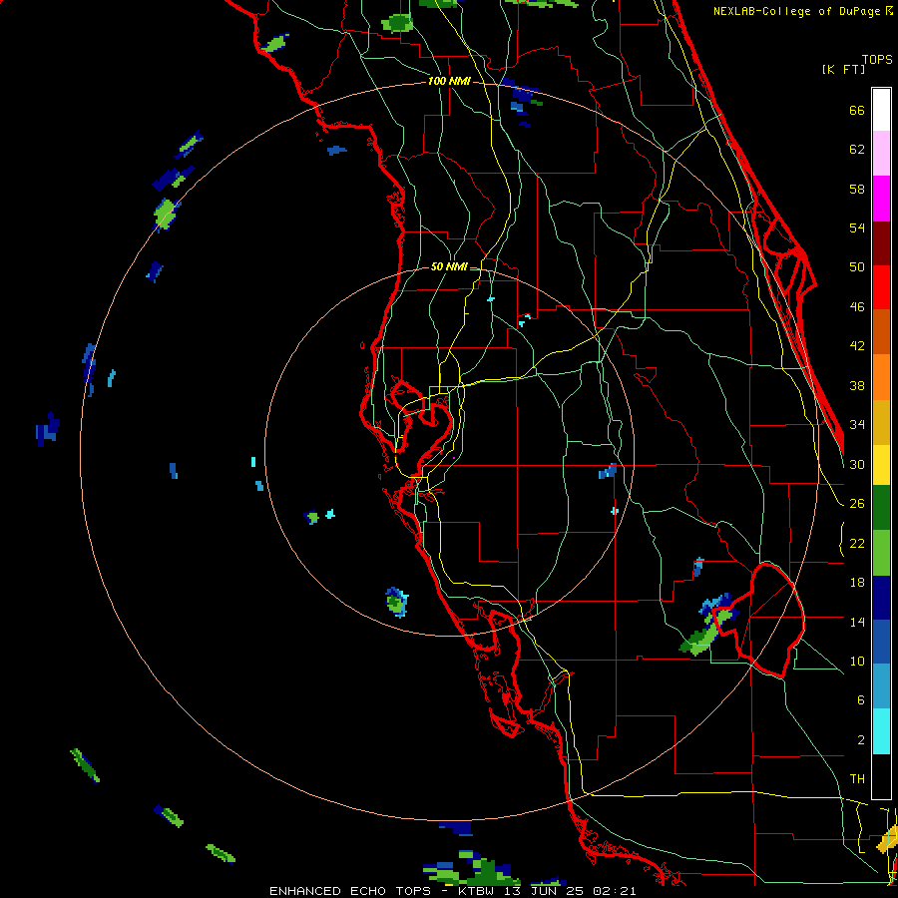Click the cyan 2 kft legend swatch

click(x=881, y=731)
